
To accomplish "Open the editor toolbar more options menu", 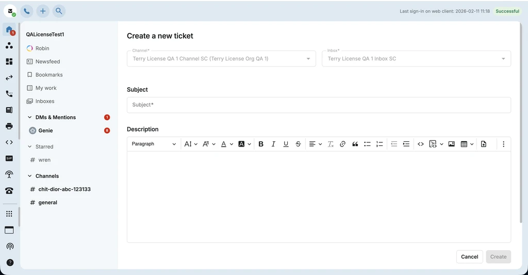I will point(503,144).
